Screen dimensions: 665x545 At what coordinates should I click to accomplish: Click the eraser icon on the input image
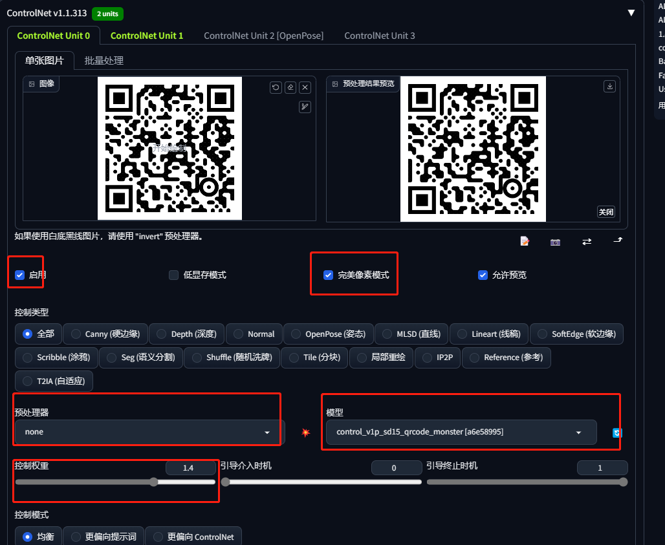click(290, 87)
